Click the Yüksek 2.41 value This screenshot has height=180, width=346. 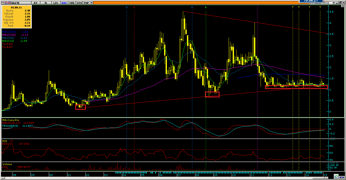click(x=27, y=14)
